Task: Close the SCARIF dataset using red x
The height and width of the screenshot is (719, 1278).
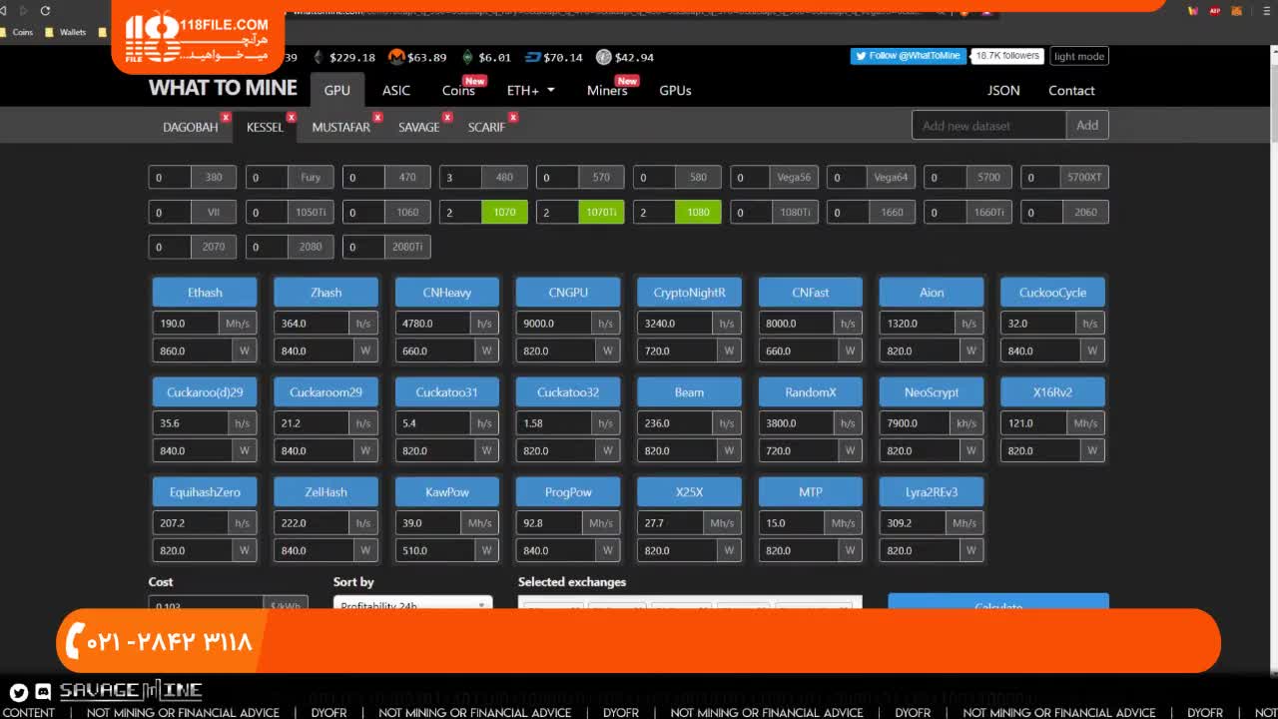Action: tap(513, 117)
